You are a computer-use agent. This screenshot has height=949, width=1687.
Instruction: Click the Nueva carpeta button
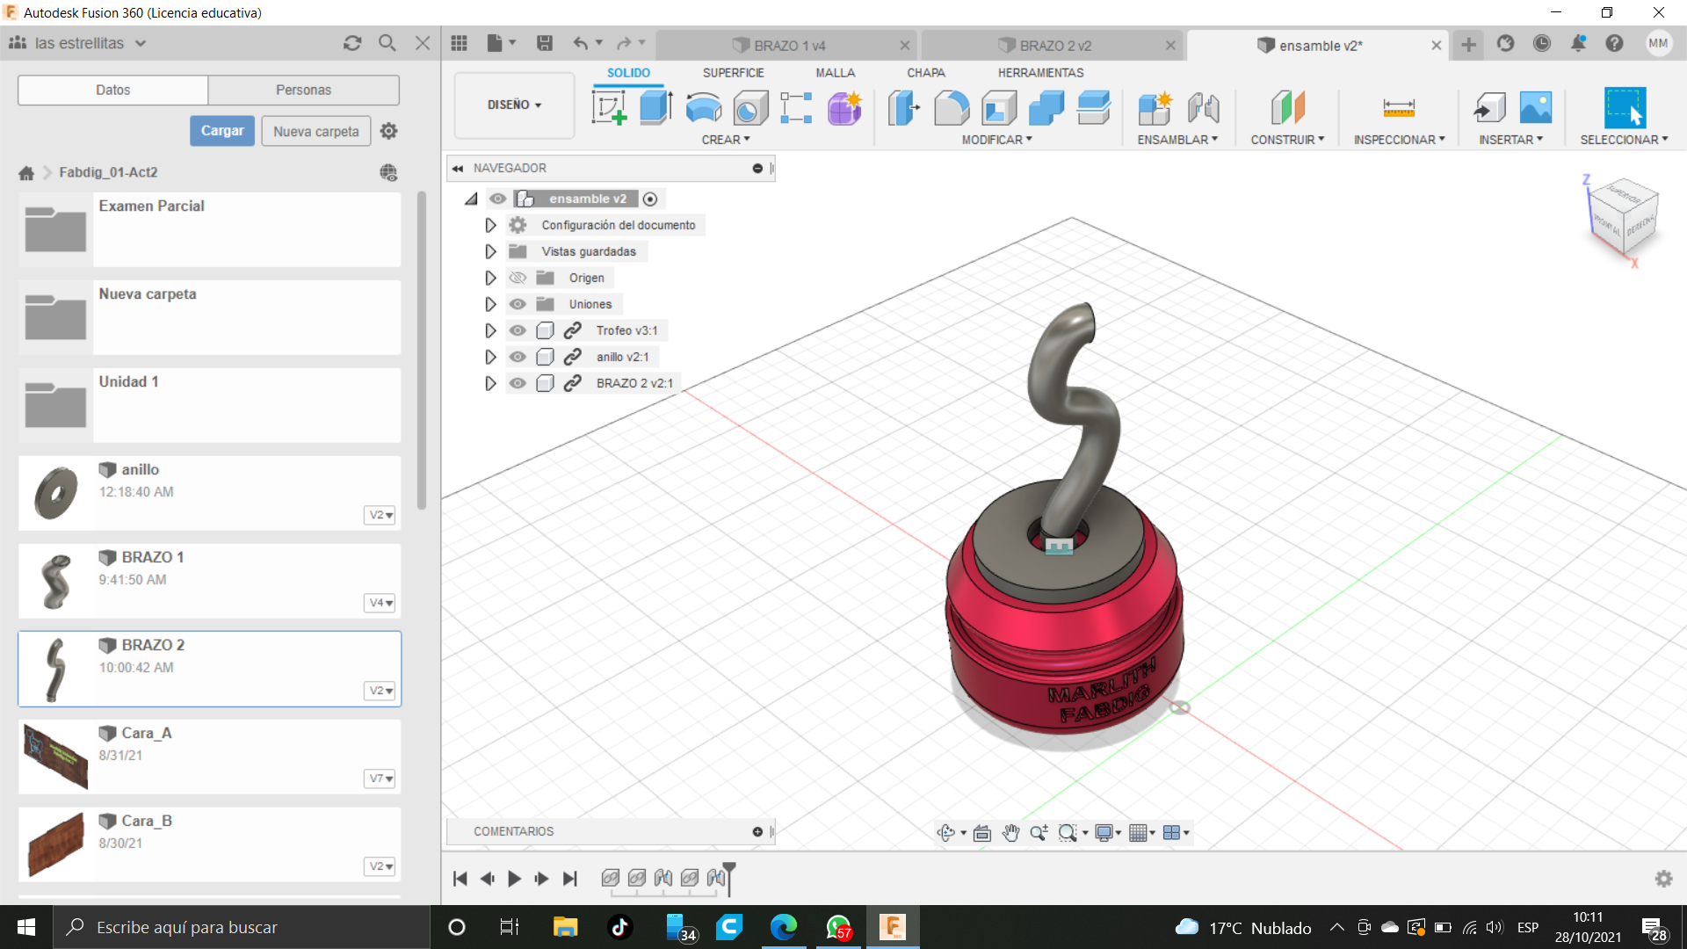[x=315, y=131]
